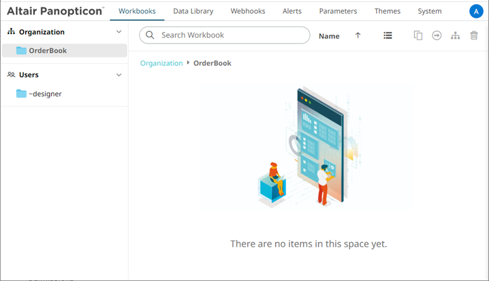Select the OrderBook folder in the sidebar
489x281 pixels.
[x=65, y=51]
